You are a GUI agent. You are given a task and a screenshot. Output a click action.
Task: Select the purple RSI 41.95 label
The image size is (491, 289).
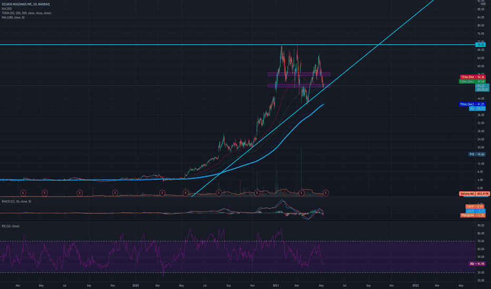coord(477,264)
